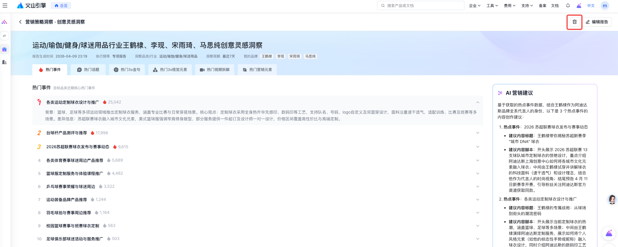This screenshot has width=618, height=247.
Task: Toggle the sidebar collapse switch icon
Action: click(x=4, y=36)
